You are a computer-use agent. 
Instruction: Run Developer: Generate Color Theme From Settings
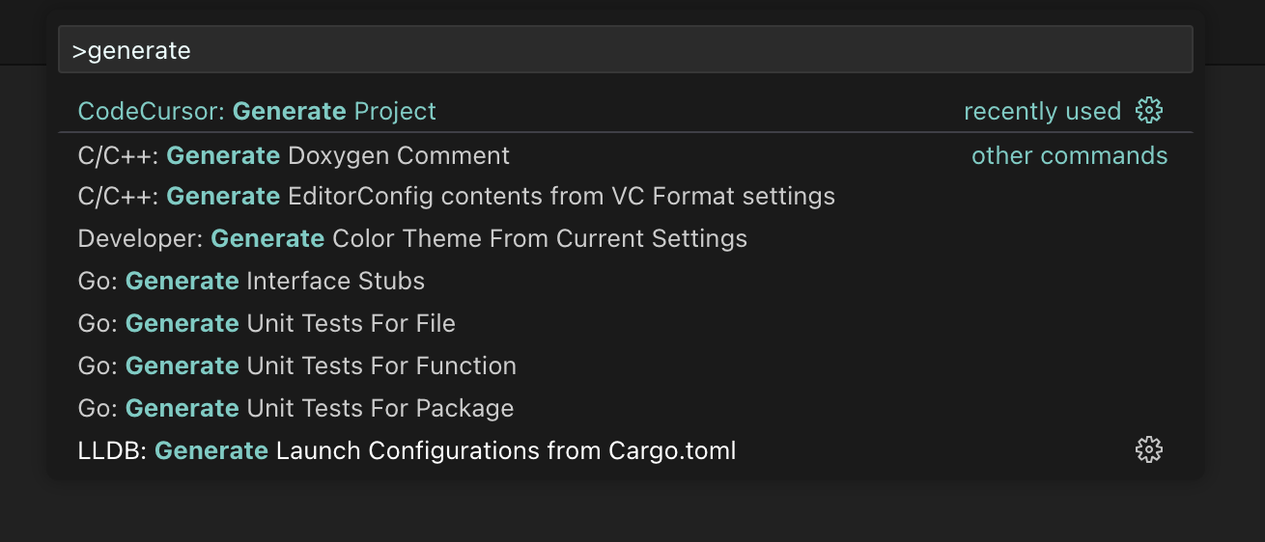pyautogui.click(x=412, y=238)
